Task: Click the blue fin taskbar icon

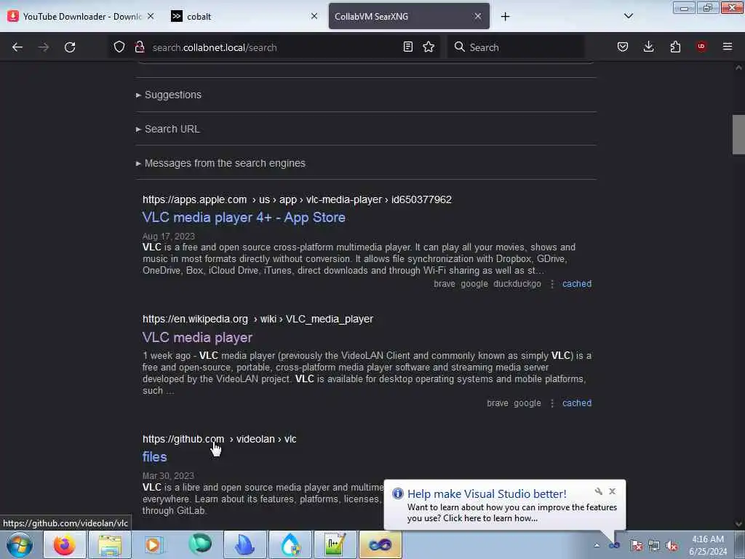Action: pos(244,544)
